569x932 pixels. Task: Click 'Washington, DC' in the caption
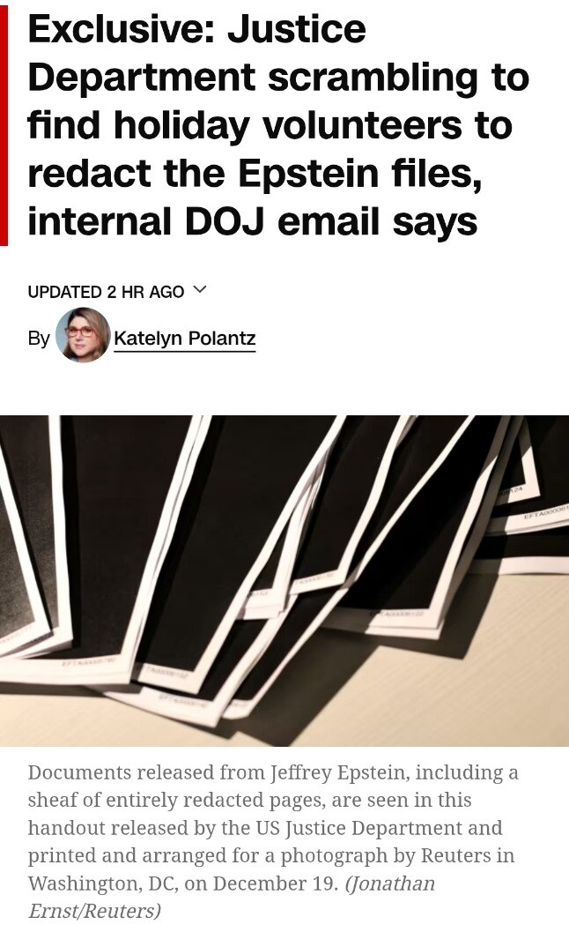103,884
